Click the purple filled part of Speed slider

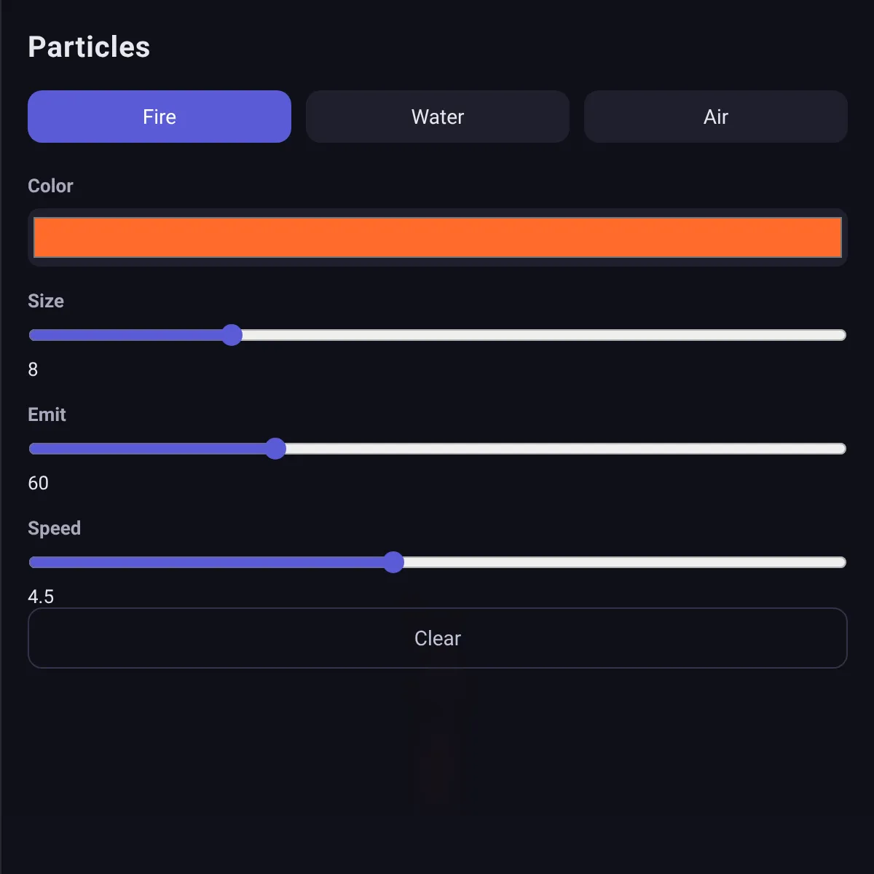(205, 562)
